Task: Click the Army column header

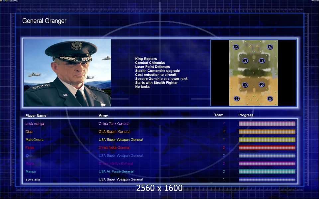Action: point(103,115)
